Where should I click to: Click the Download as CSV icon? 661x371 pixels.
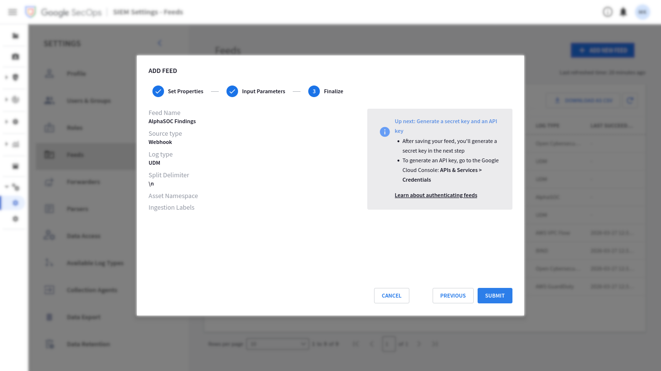[x=560, y=100]
